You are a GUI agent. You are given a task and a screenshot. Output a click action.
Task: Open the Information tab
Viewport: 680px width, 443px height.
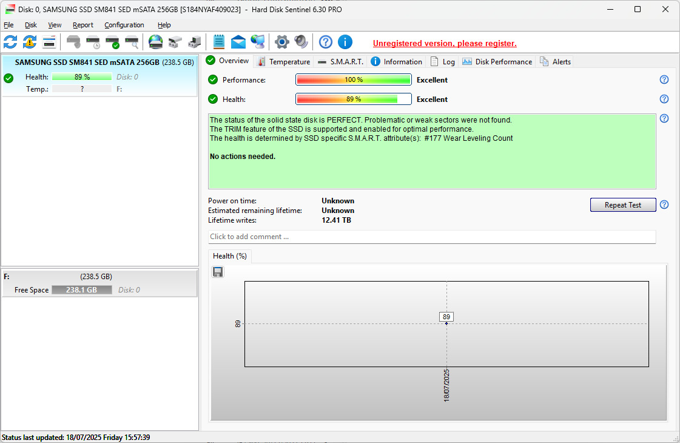(397, 62)
